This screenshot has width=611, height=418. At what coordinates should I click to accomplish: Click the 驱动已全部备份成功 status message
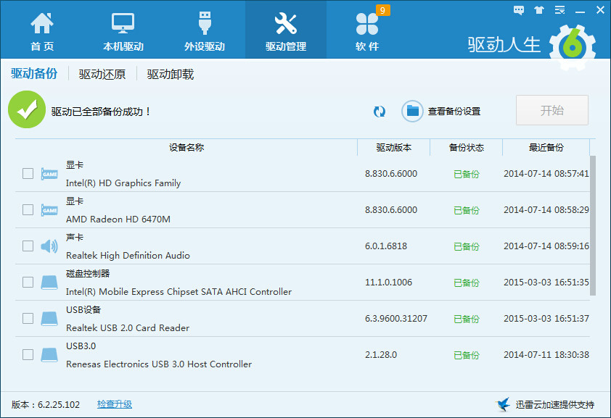pos(101,112)
